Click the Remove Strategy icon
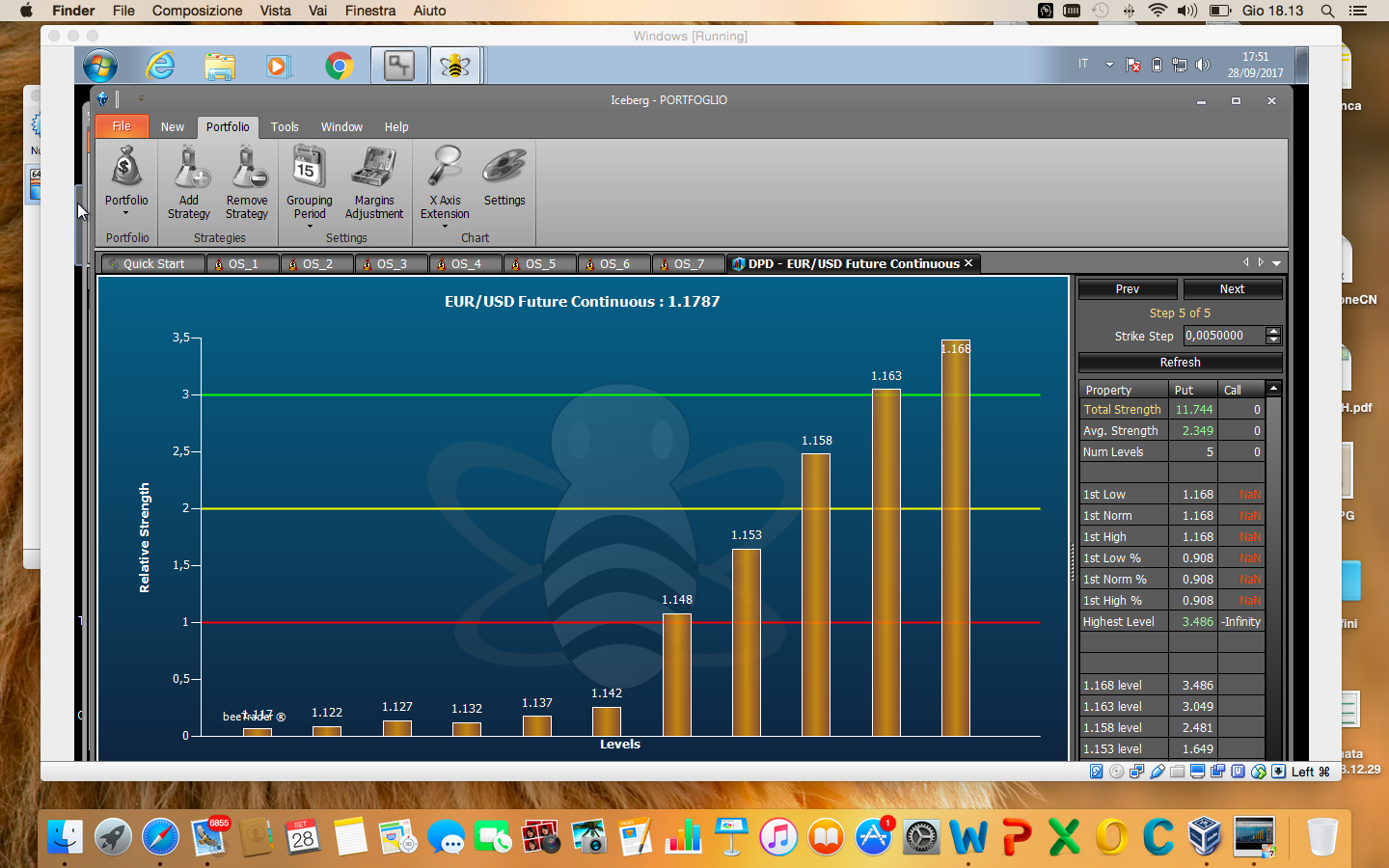 [x=248, y=168]
